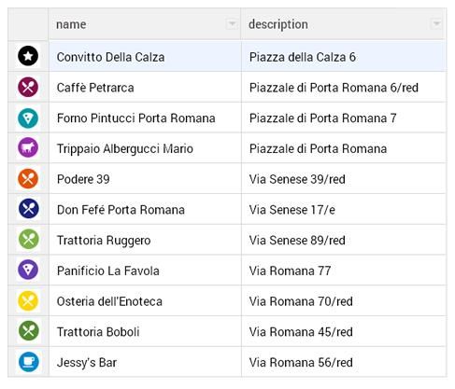455x389 pixels.
Task: Click the purple pizza icon for Panificio La Favola
Action: click(x=28, y=270)
